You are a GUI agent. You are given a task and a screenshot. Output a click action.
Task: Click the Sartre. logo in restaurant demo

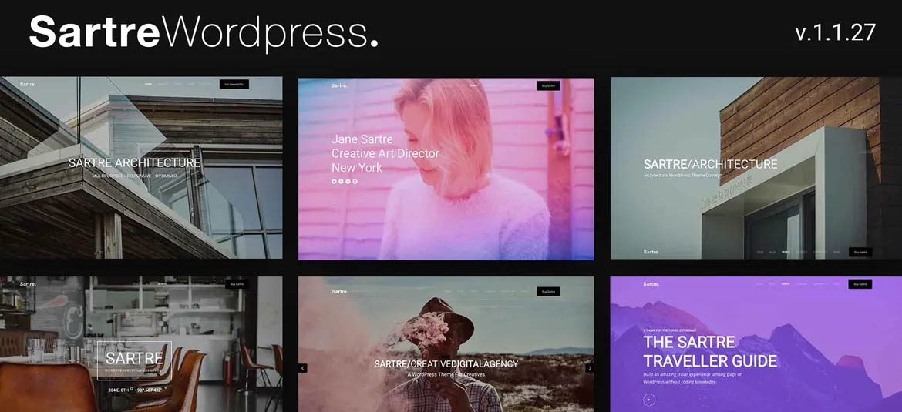click(x=28, y=284)
